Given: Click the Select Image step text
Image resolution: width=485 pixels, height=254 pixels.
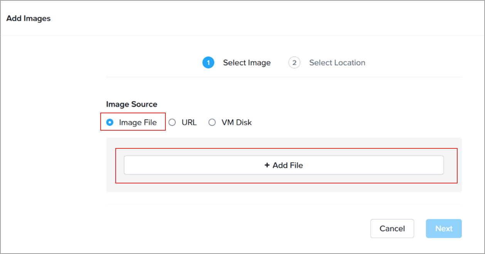Looking at the screenshot, I should click(247, 62).
